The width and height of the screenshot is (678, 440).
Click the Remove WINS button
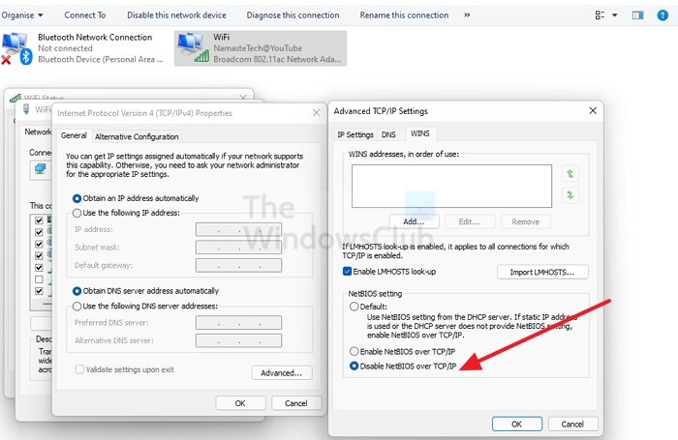(x=525, y=222)
